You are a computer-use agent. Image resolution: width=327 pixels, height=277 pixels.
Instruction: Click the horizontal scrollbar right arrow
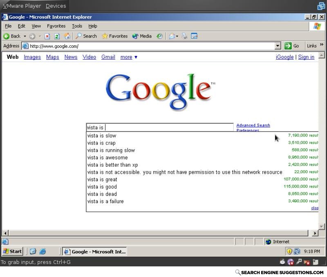pyautogui.click(x=315, y=233)
